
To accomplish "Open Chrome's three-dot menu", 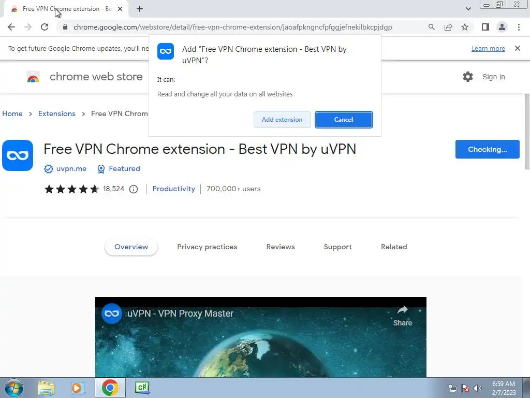I will 519,27.
